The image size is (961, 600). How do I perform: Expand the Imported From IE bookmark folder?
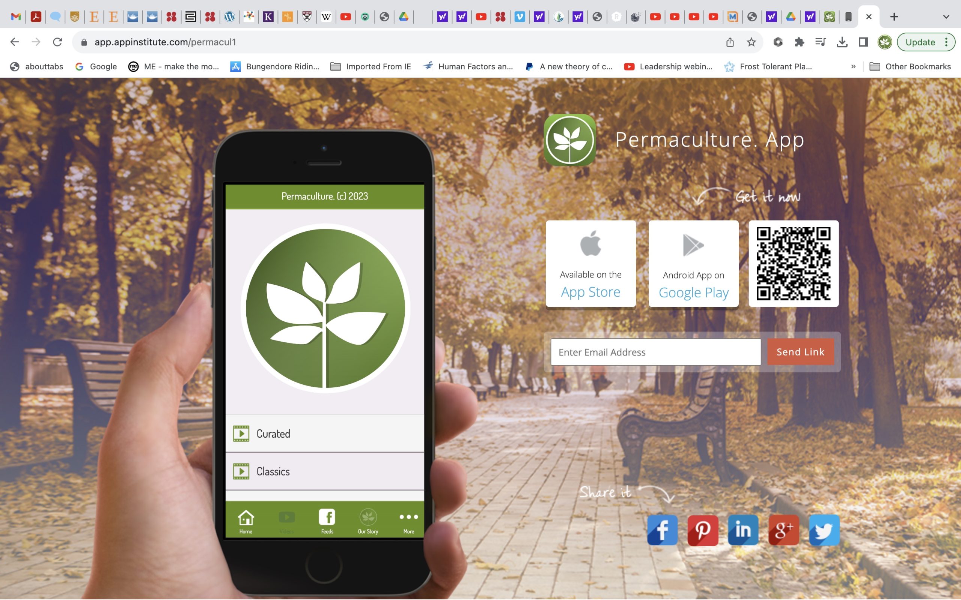point(371,67)
